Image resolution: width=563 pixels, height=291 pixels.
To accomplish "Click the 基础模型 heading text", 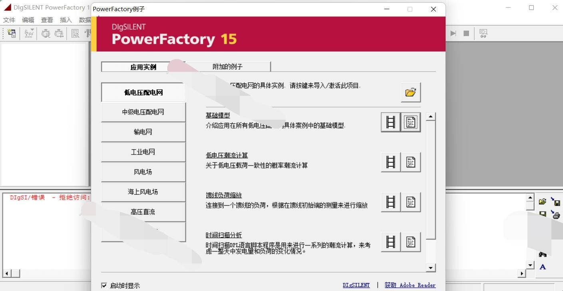I will (218, 115).
